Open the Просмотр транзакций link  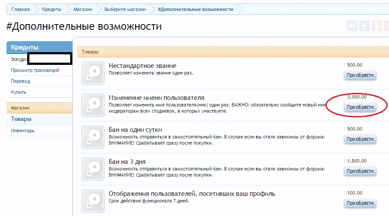coord(35,70)
